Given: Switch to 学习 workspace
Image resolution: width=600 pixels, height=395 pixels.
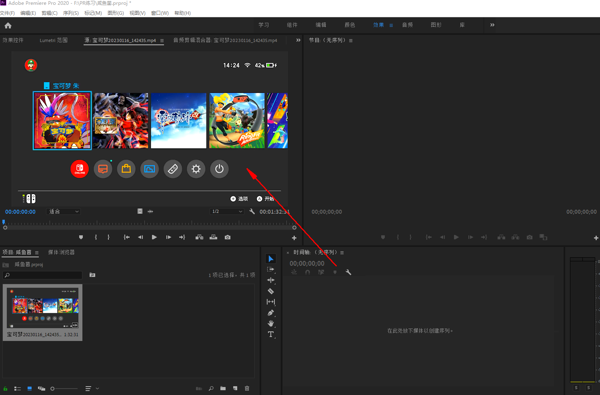Looking at the screenshot, I should tap(264, 25).
